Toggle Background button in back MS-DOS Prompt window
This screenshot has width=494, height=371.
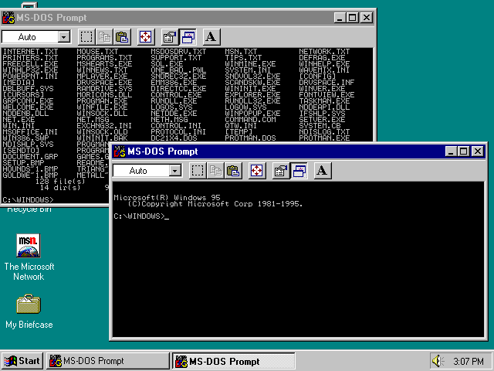tap(188, 37)
